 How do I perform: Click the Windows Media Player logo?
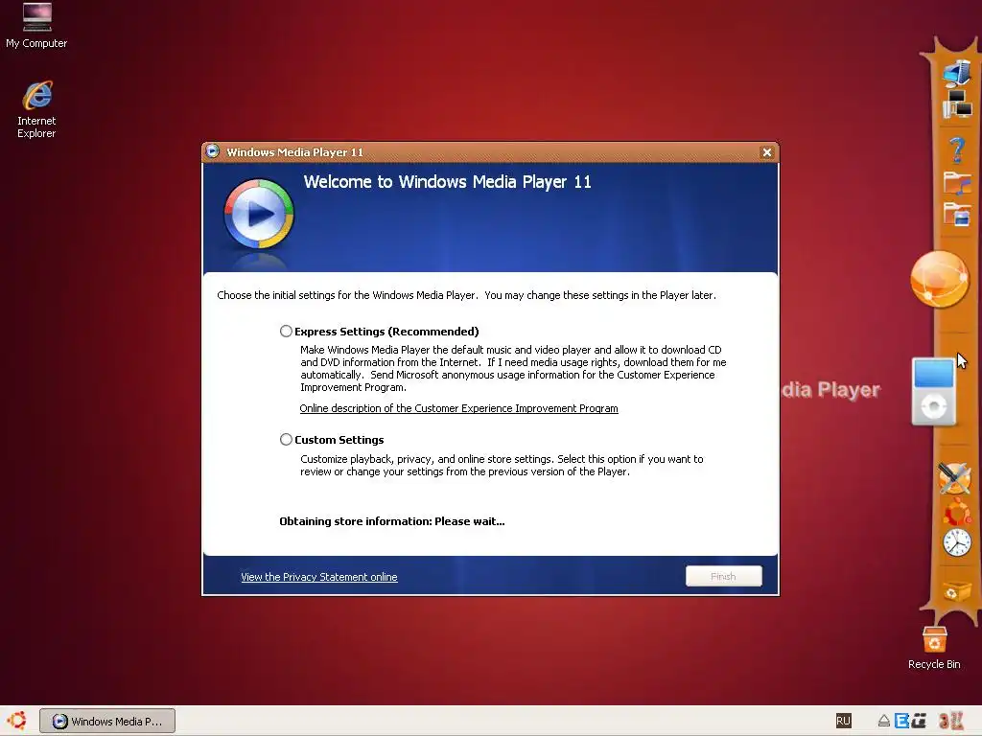click(259, 214)
